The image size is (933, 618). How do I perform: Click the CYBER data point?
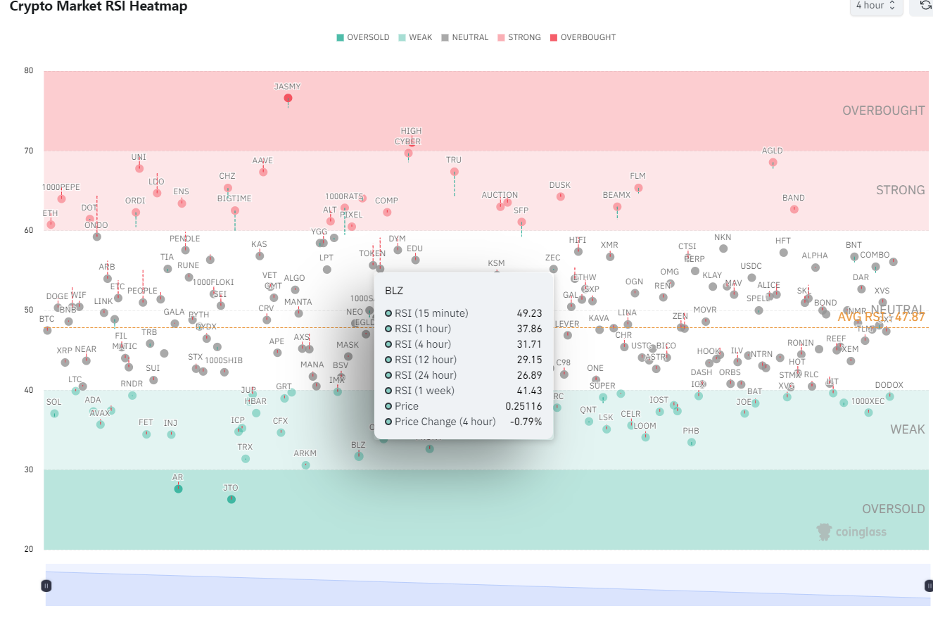point(408,153)
